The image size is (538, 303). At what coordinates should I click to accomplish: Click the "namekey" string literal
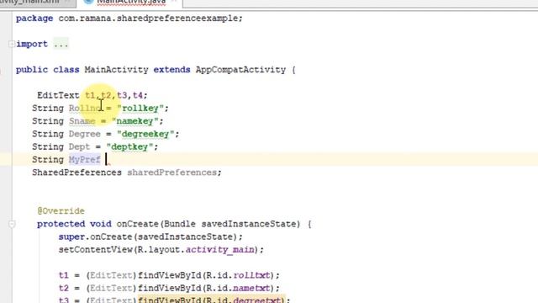[134, 121]
